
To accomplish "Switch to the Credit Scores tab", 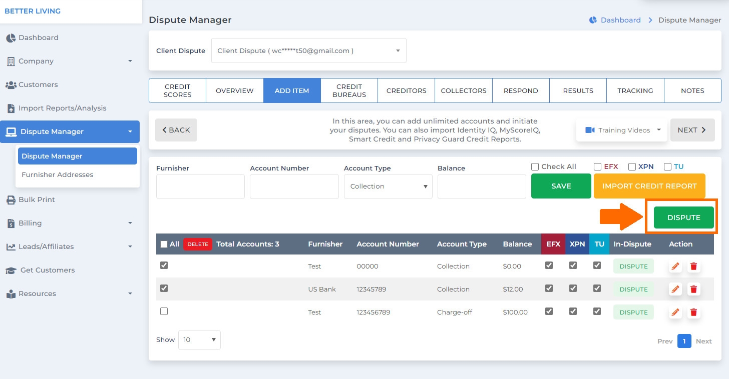I will [178, 90].
